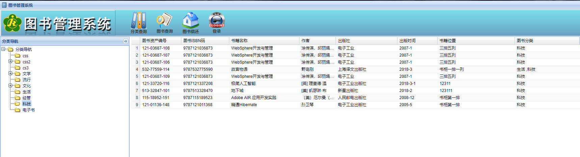Sort by 书籍名称 column header
580x157 pixels.
(x=264, y=40)
